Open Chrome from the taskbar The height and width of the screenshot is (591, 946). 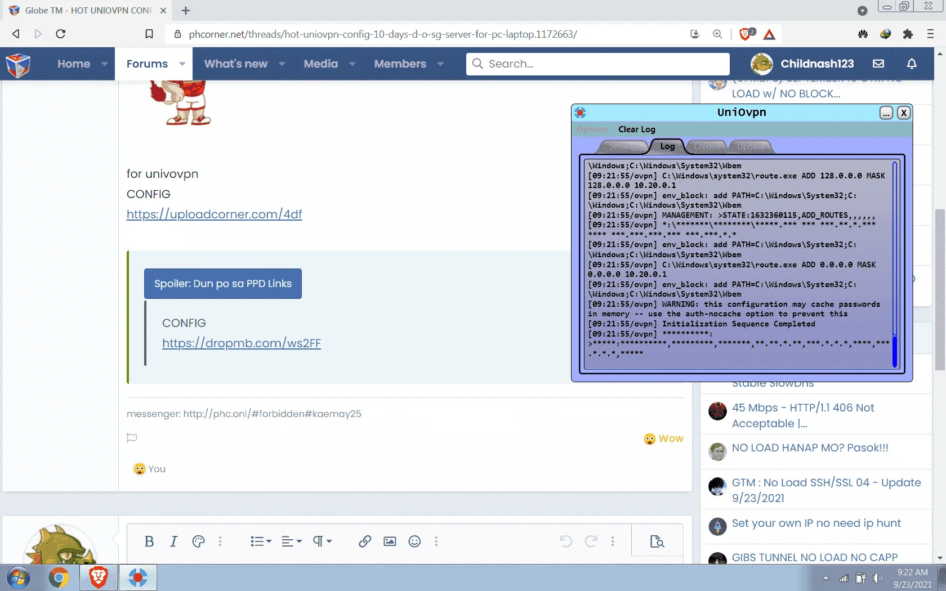tap(59, 577)
